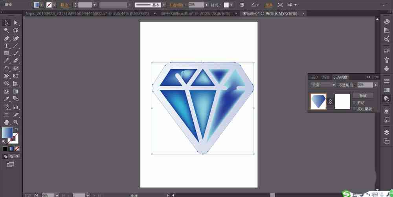The height and width of the screenshot is (197, 393).
Task: Select the Pen tool
Action: (6, 39)
